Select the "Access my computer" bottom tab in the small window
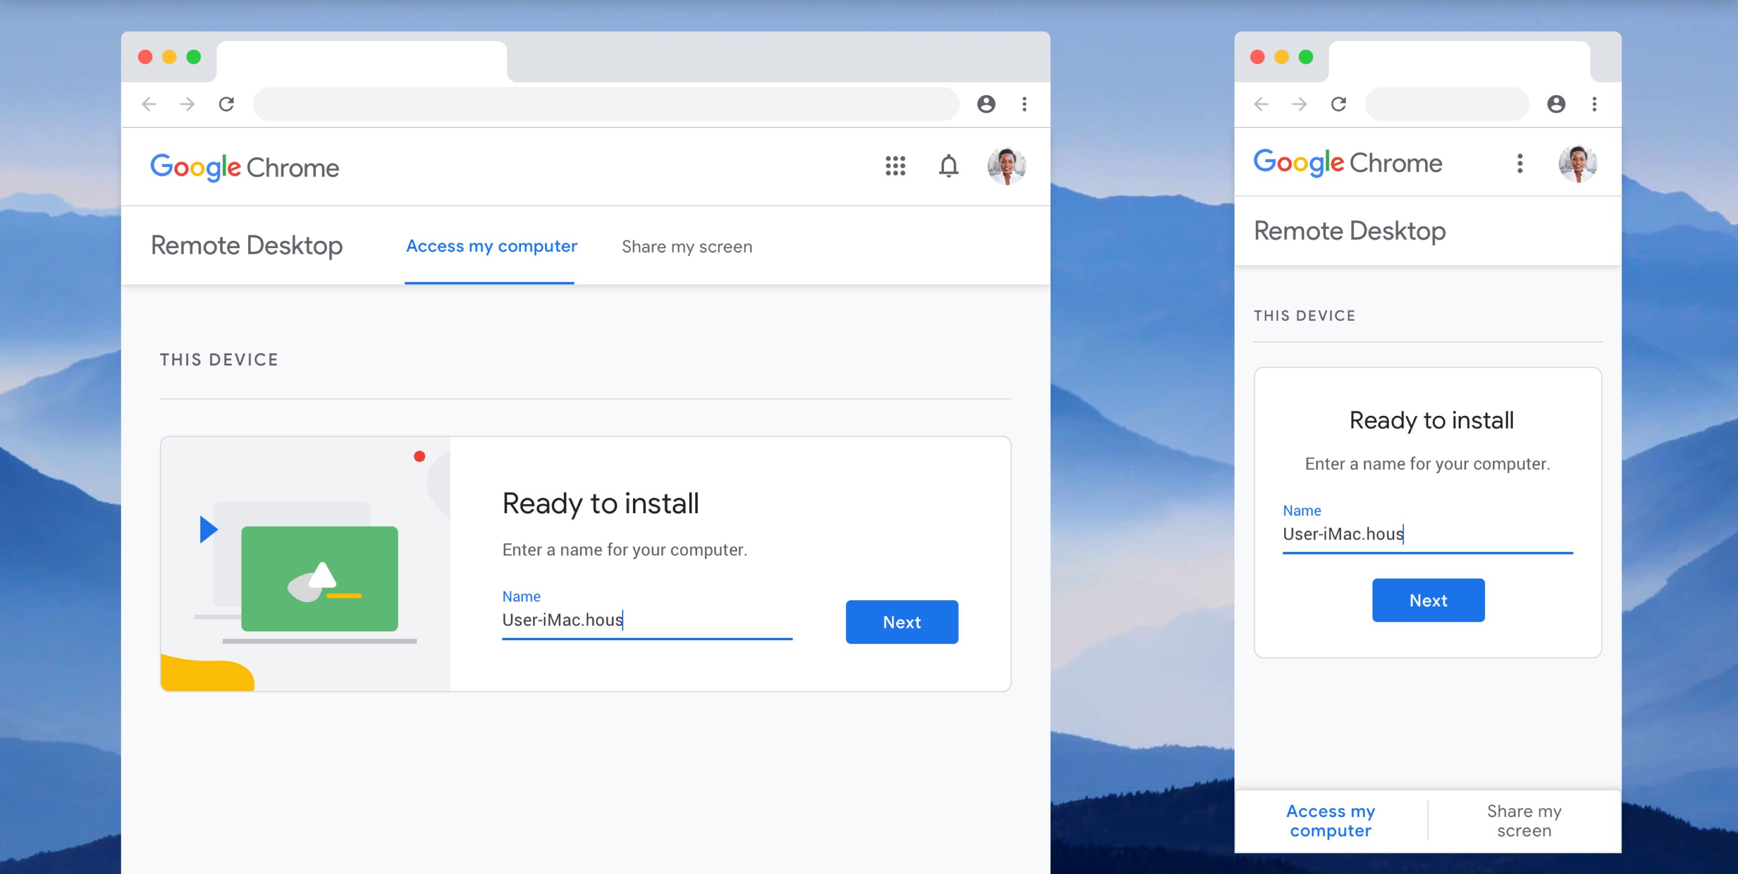Screen dimensions: 1738x874 [1330, 821]
